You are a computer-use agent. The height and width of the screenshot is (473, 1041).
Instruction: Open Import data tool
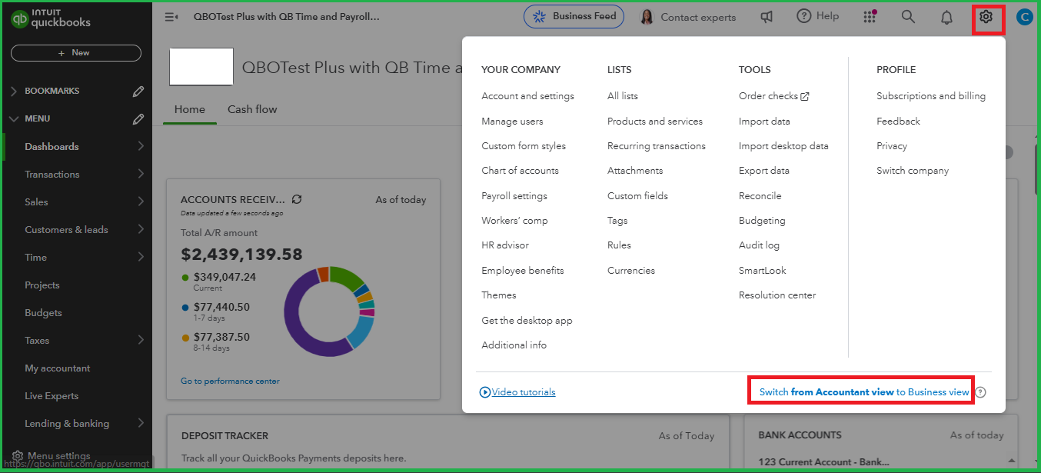764,122
